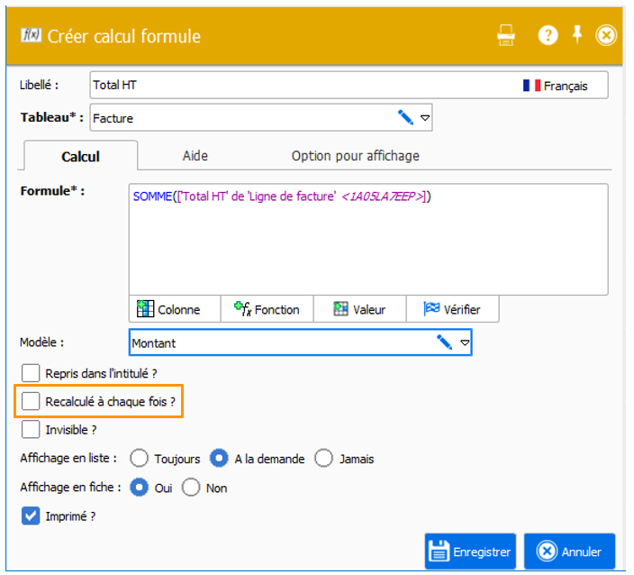Viewport: 634px width, 575px height.
Task: Expand the Tableau dropdown arrow
Action: pos(426,117)
